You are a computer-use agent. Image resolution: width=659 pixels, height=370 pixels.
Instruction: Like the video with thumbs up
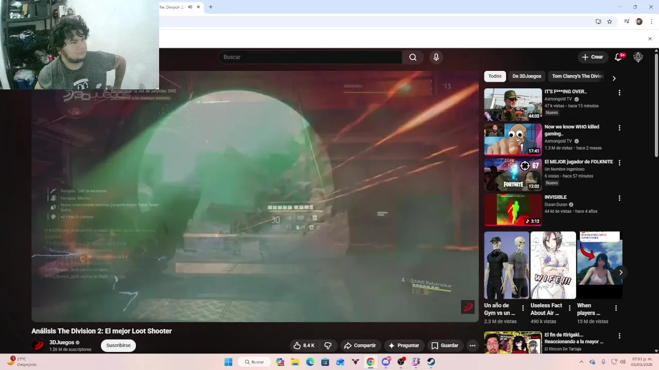pyautogui.click(x=303, y=345)
